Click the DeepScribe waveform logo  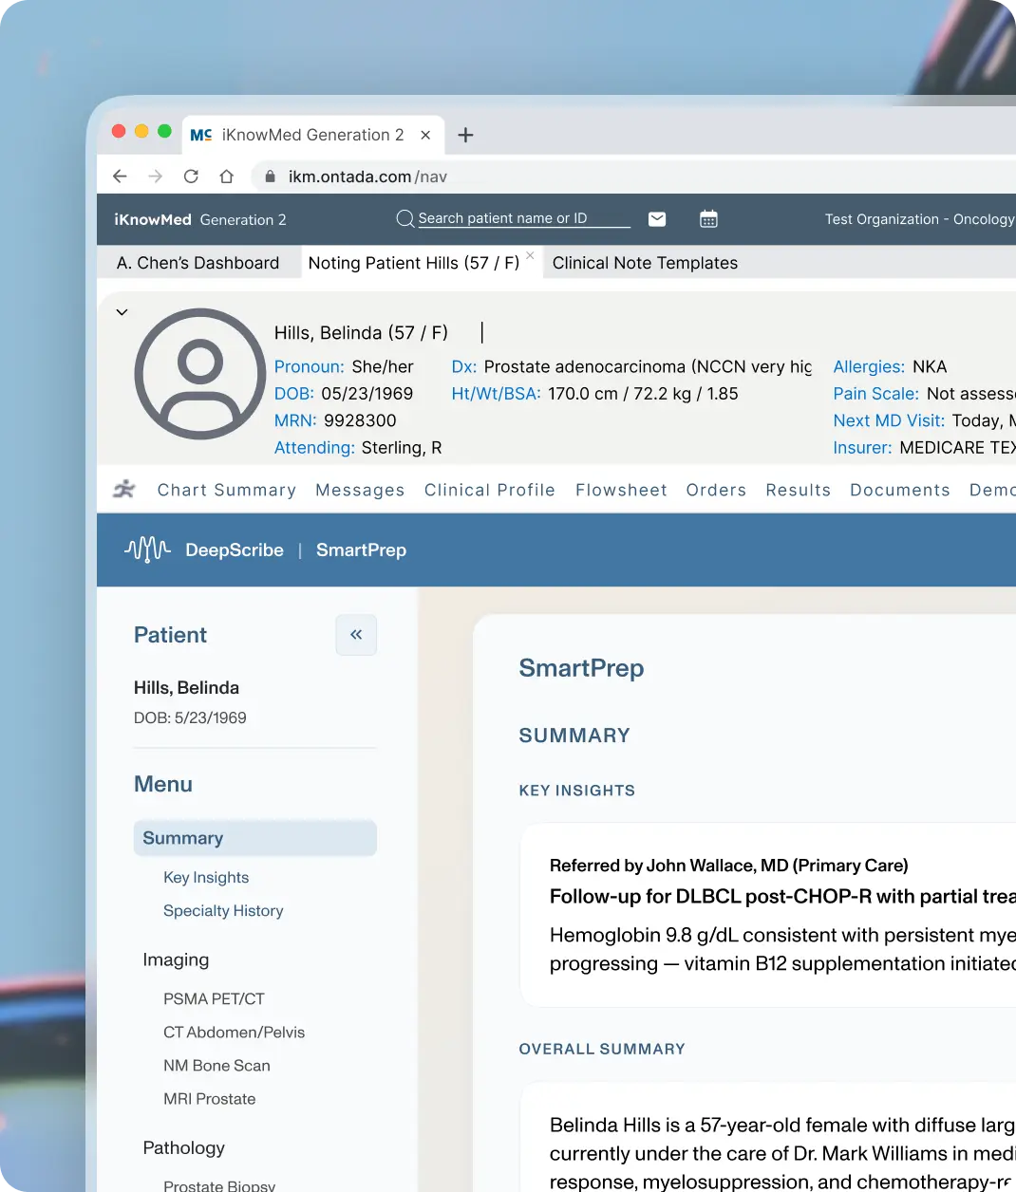(147, 549)
